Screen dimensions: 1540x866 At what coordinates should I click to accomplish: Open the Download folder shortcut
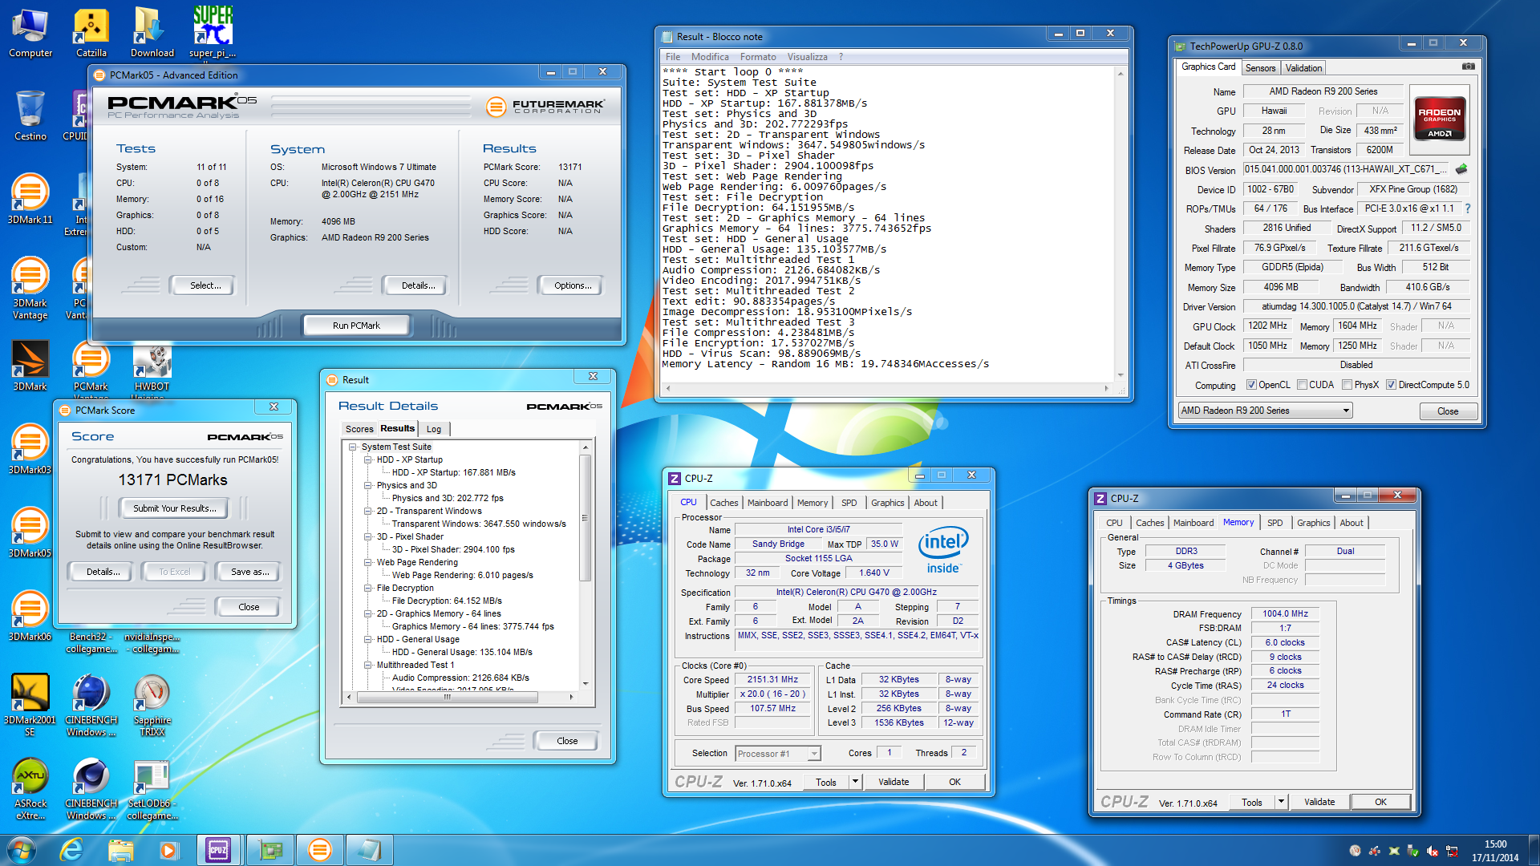[x=152, y=33]
